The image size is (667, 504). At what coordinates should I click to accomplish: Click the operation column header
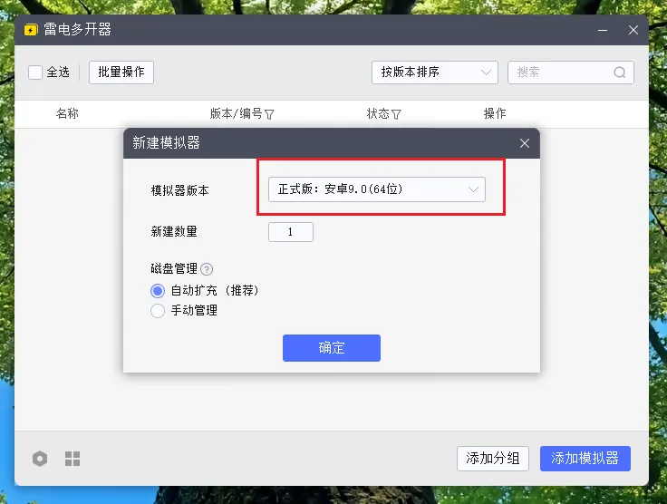(x=495, y=113)
